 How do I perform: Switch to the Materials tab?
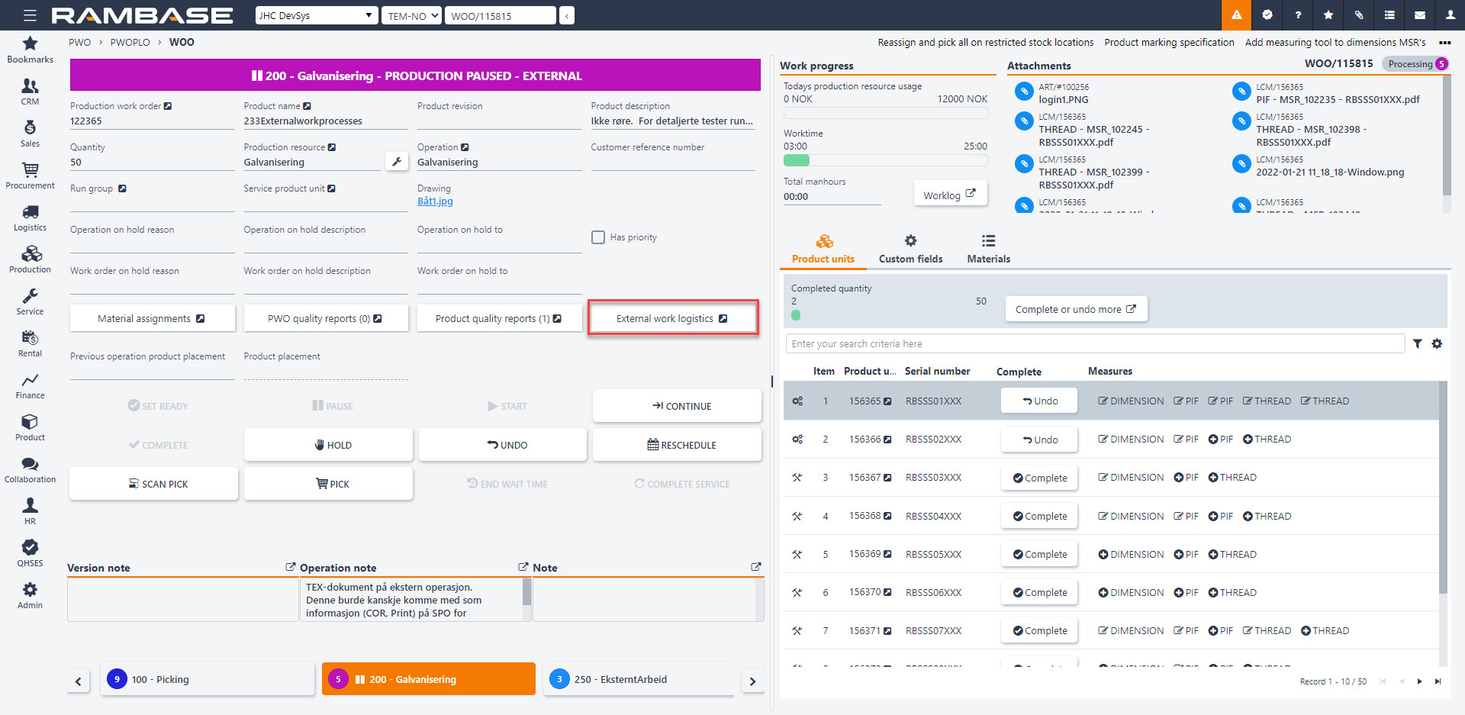point(988,250)
